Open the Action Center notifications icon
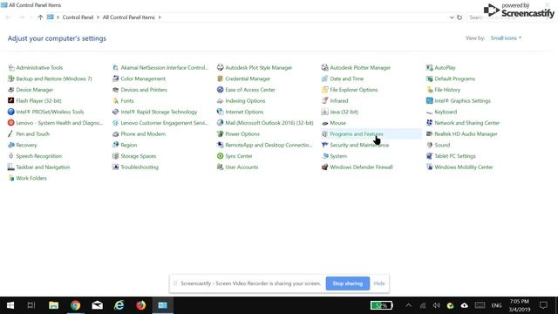This screenshot has height=314, width=558. (543, 305)
